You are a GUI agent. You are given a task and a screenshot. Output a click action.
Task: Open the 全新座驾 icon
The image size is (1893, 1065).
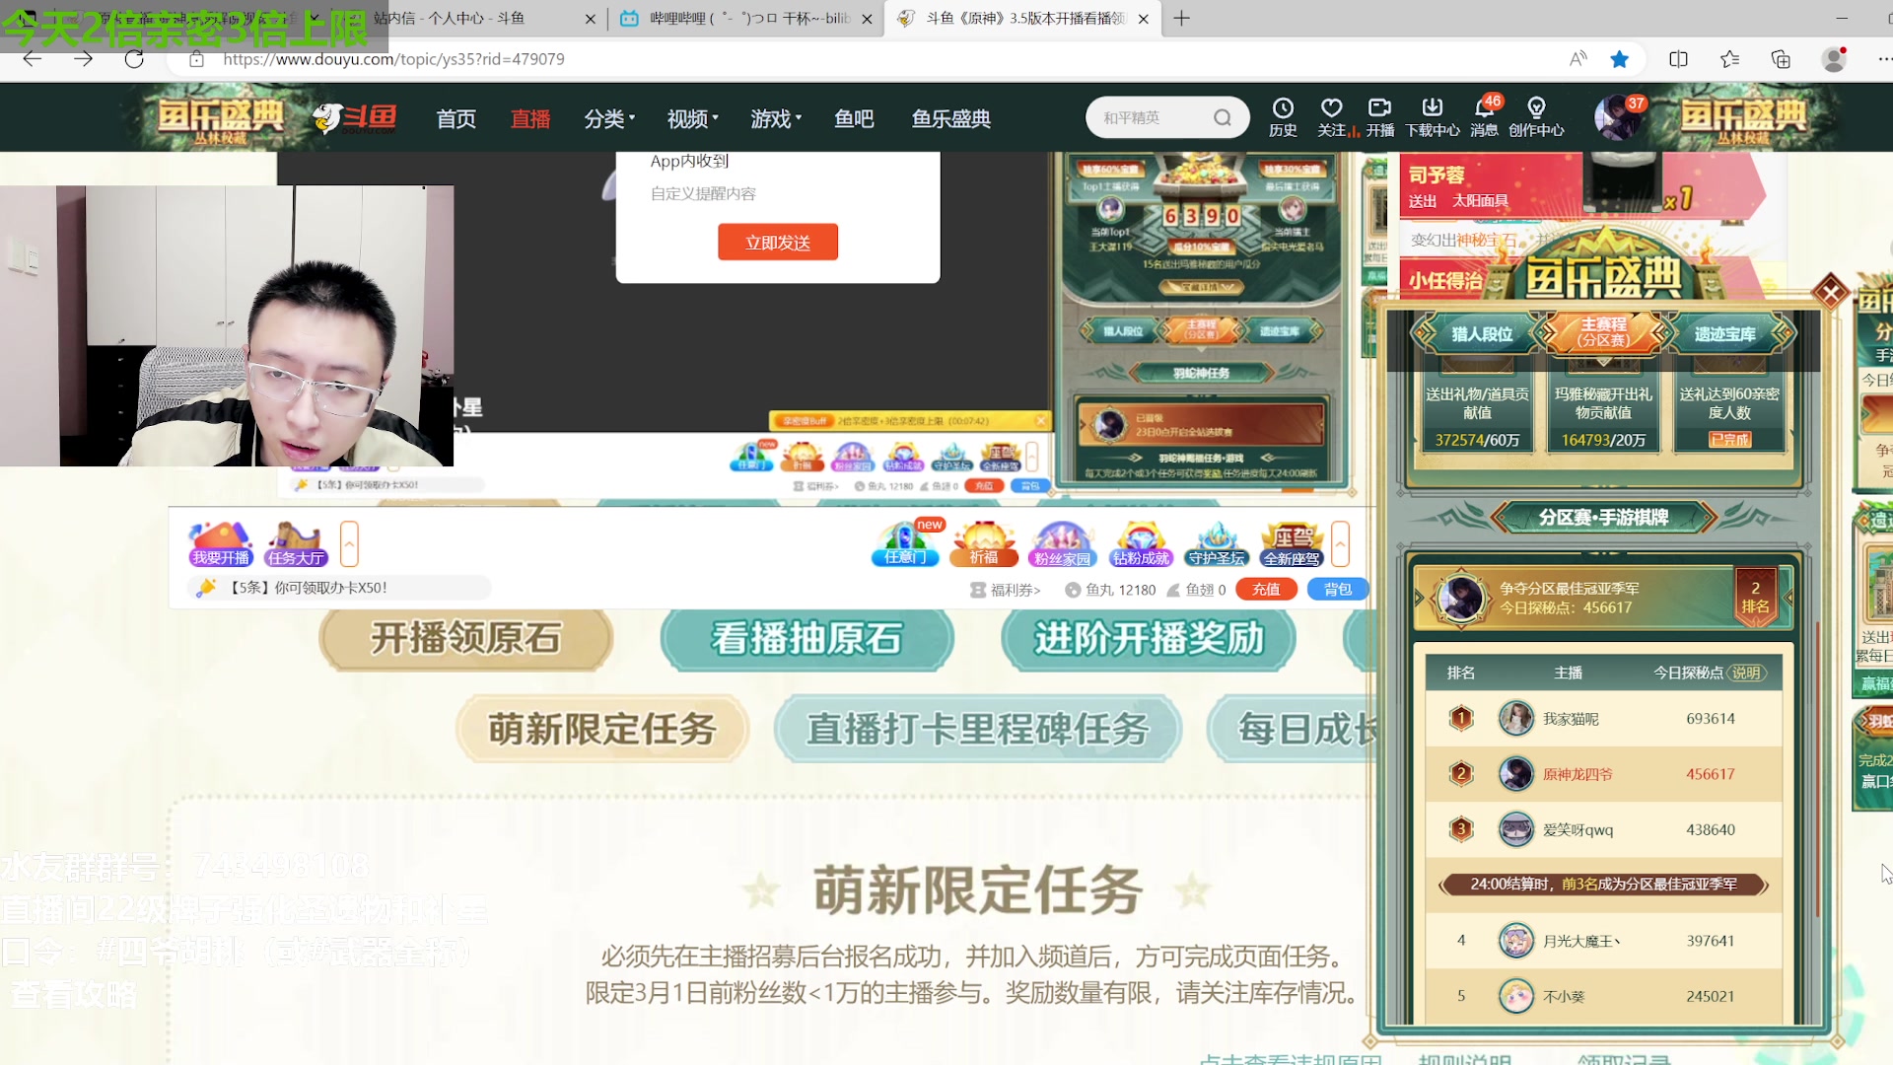1292,544
